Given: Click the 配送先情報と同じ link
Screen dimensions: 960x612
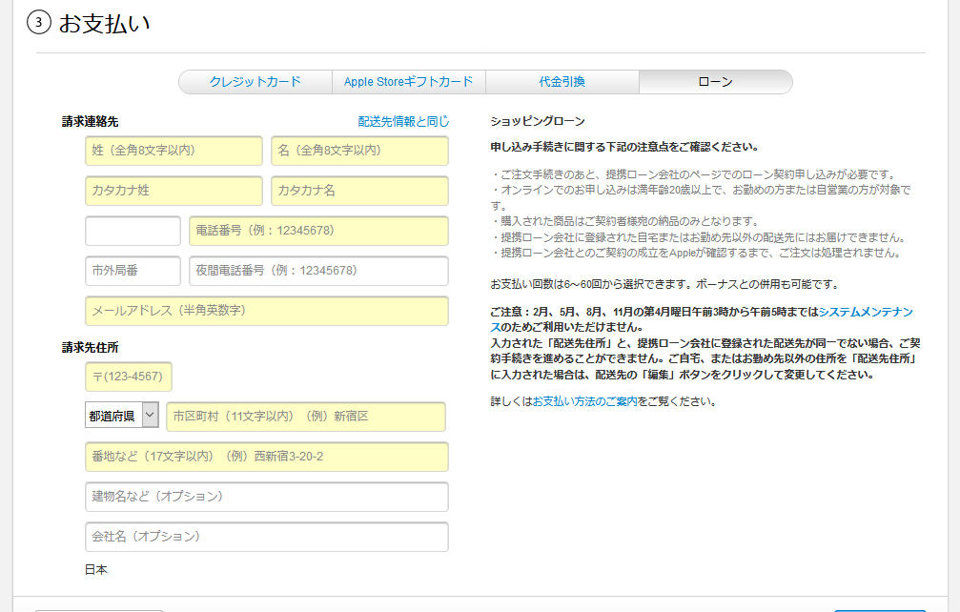Looking at the screenshot, I should 403,122.
